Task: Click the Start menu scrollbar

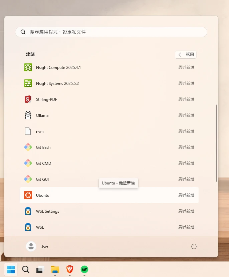Action: click(x=216, y=143)
